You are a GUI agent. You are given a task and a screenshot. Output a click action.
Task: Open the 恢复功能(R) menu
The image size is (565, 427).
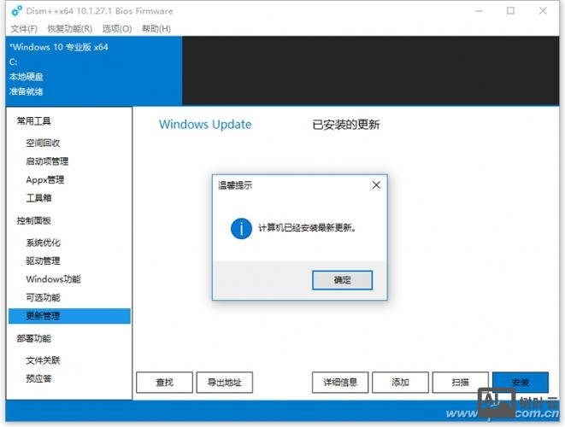[x=70, y=29]
